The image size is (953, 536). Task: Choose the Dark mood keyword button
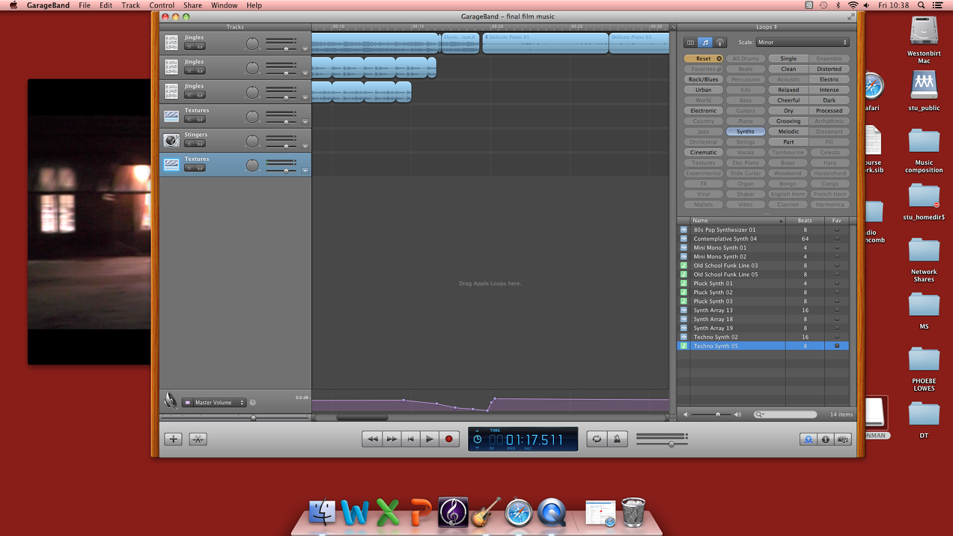(x=829, y=101)
